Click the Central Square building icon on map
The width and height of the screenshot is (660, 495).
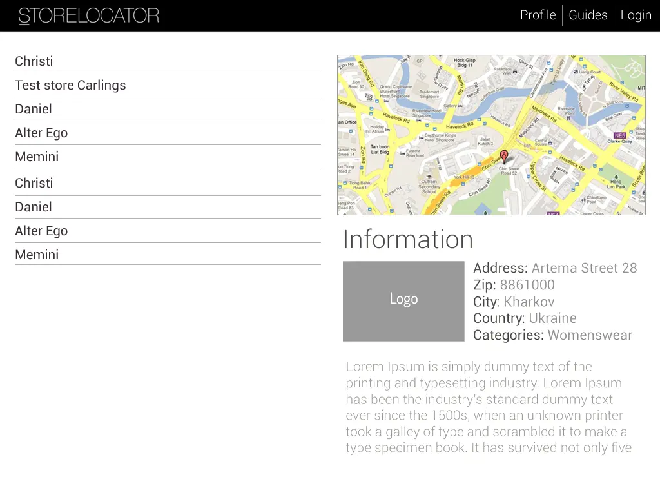550,142
